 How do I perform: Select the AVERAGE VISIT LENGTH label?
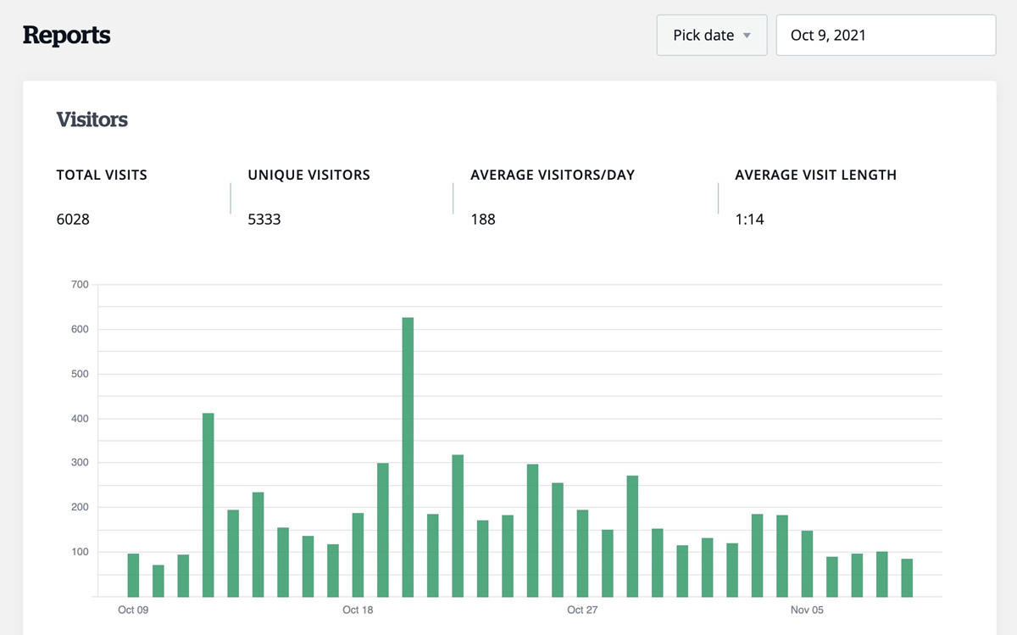pos(815,175)
